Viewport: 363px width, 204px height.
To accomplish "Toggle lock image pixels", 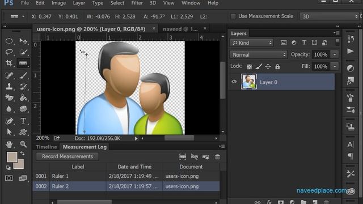I will click(x=259, y=67).
